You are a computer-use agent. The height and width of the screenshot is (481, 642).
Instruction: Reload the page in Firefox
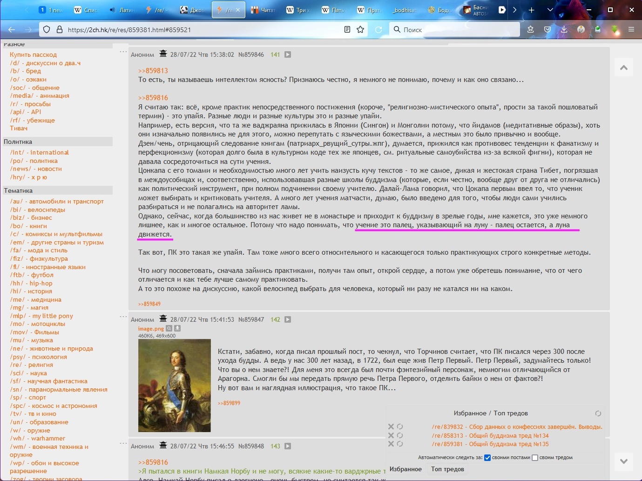pyautogui.click(x=378, y=29)
